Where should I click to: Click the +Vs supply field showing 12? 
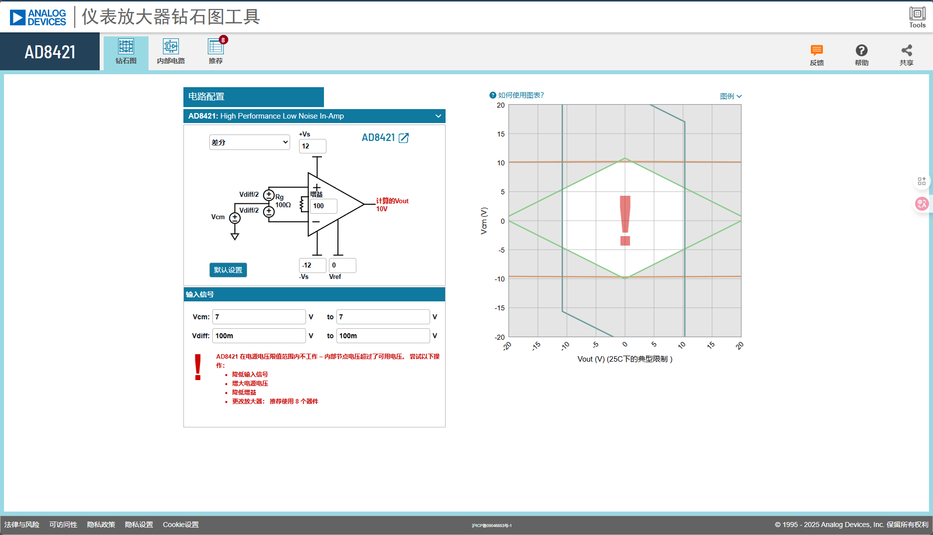pyautogui.click(x=312, y=146)
